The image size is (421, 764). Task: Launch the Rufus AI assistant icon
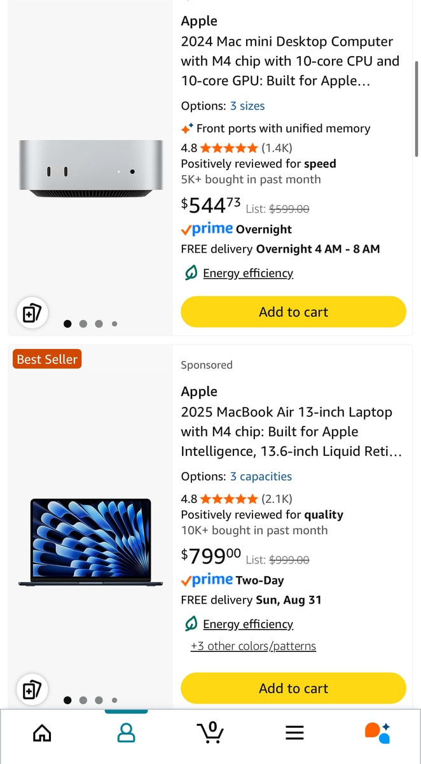377,733
